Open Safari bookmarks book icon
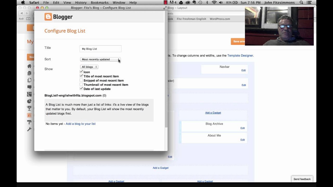 click(28, 19)
